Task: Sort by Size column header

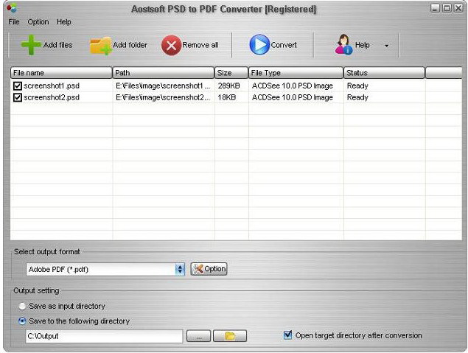Action: click(x=231, y=73)
